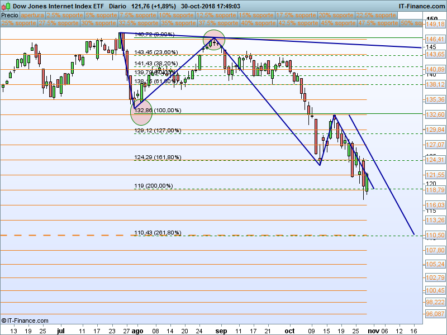This screenshot has height=335, width=447.
Task: Select the Precio label tab
Action: pyautogui.click(x=9, y=15)
